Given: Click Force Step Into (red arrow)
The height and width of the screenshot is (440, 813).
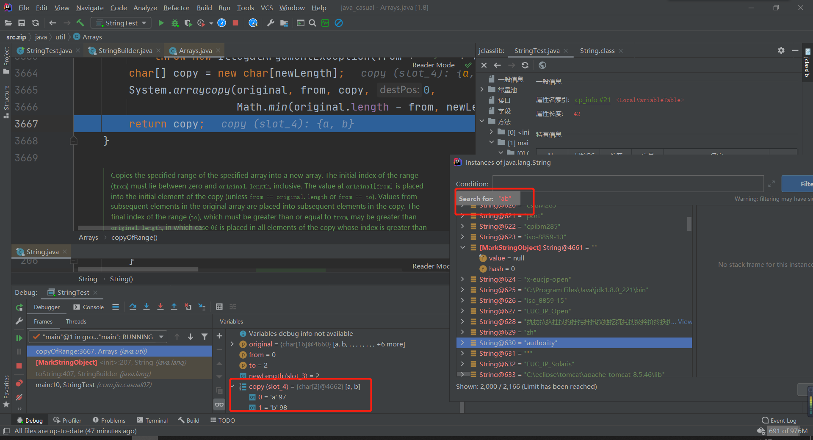Looking at the screenshot, I should [x=160, y=307].
